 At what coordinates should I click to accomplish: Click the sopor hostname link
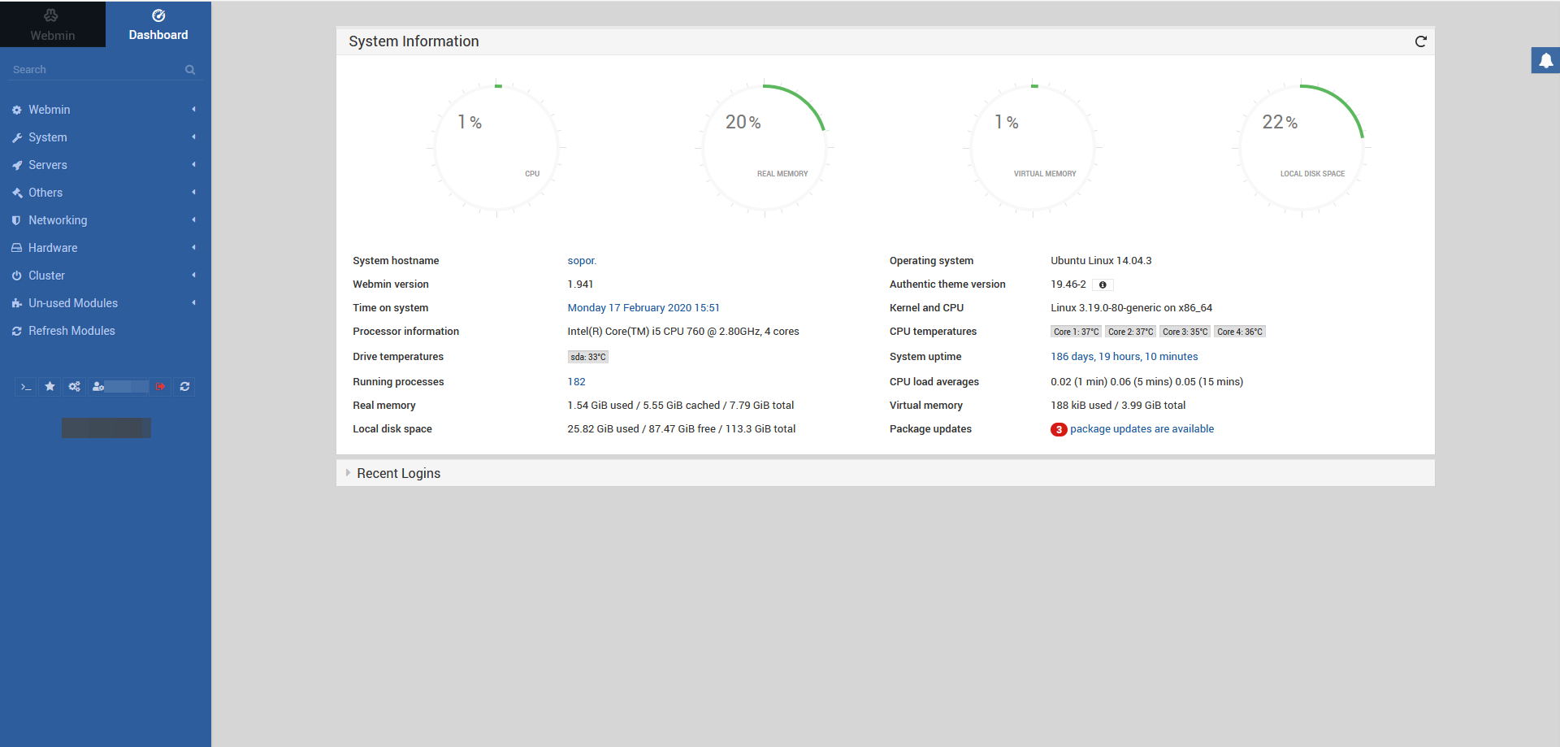coord(582,260)
